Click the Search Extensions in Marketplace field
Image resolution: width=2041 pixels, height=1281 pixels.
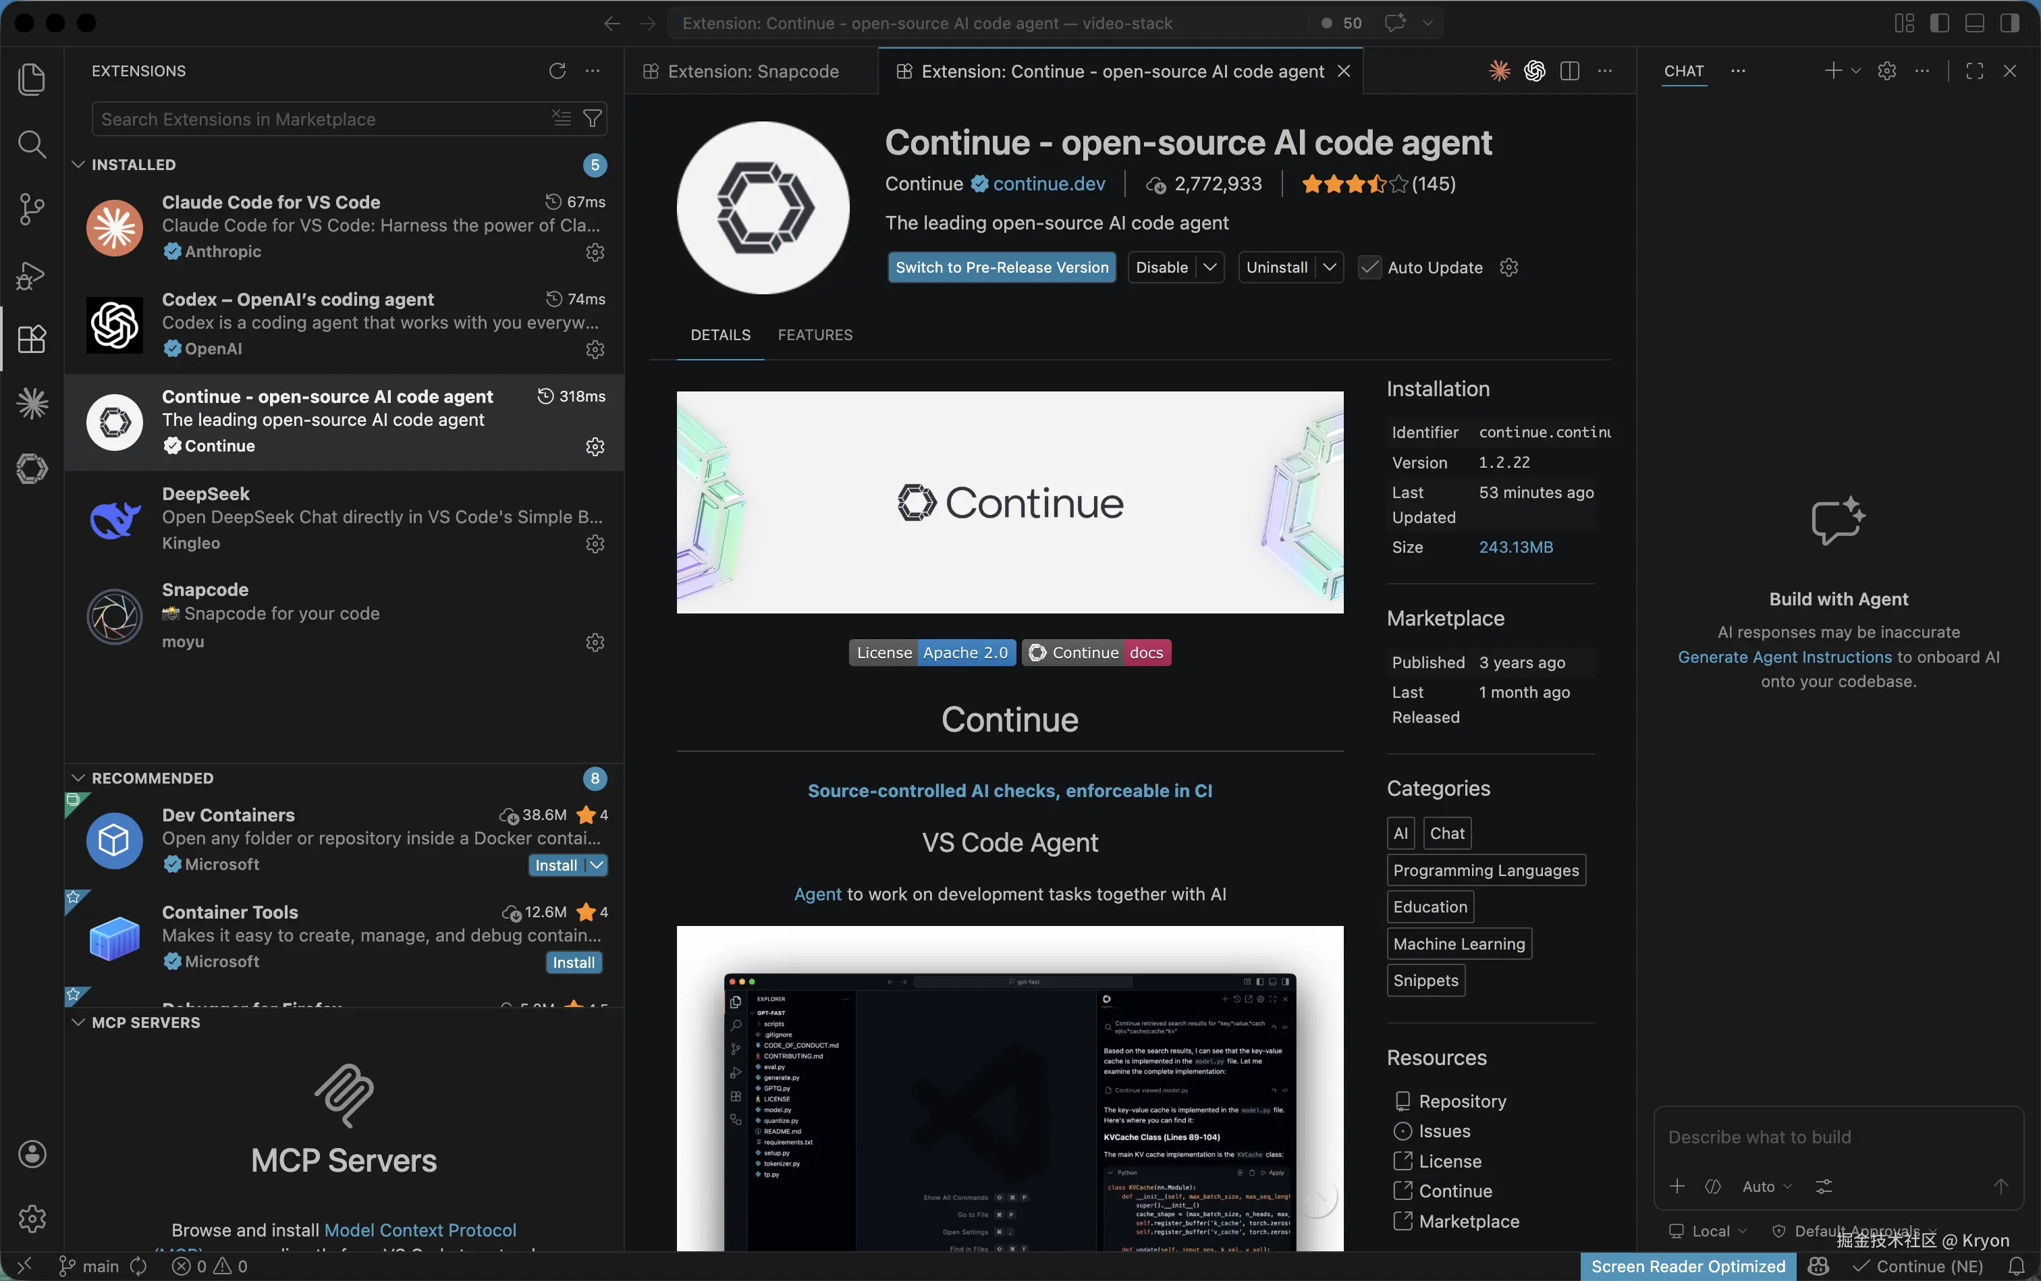(322, 119)
